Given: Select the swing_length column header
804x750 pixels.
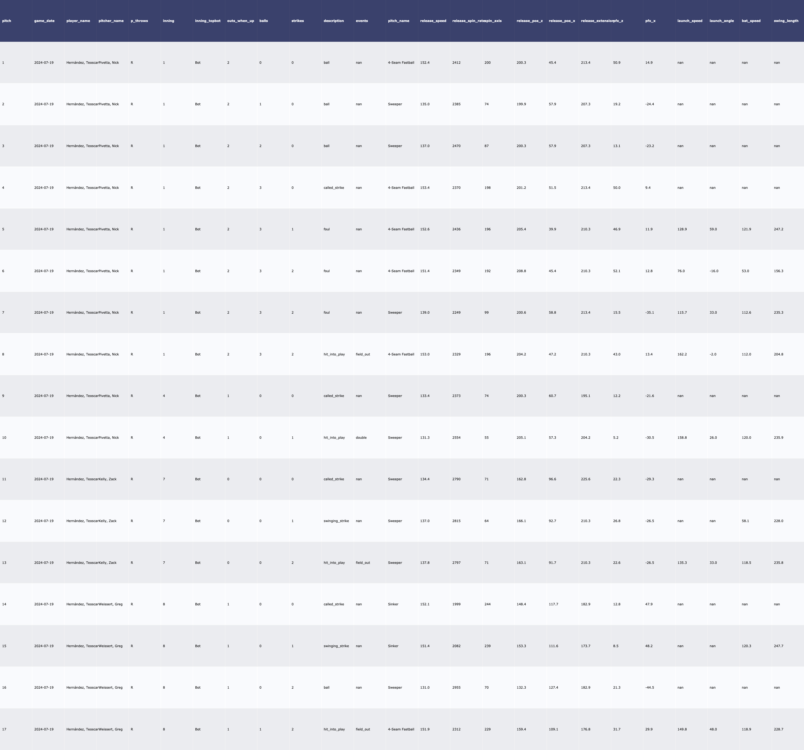Looking at the screenshot, I should point(786,21).
